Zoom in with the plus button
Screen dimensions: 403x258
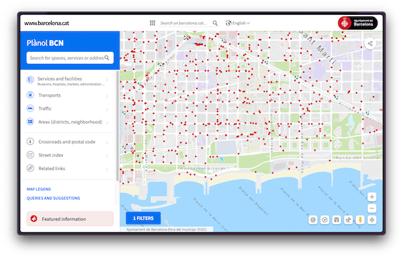pyautogui.click(x=371, y=197)
